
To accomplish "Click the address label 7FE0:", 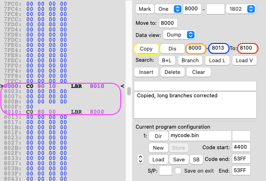I will point(13,45).
